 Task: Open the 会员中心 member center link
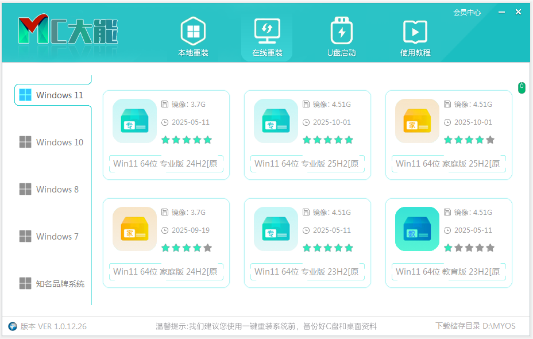click(466, 12)
